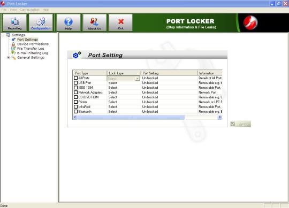Select General Settings in tree
Image resolution: width=289 pixels, height=208 pixels.
31,58
